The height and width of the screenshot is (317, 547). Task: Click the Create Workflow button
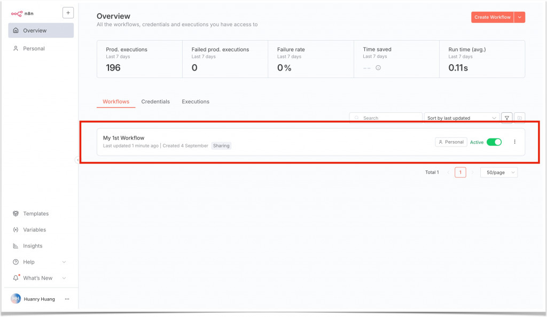point(492,17)
